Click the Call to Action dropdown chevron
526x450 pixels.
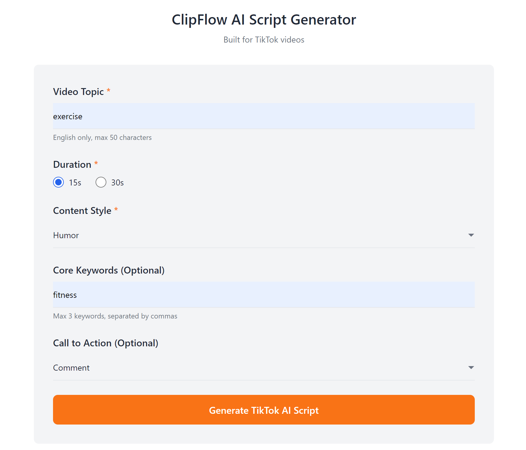(x=471, y=368)
